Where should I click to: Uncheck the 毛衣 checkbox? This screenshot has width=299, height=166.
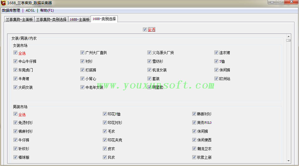[x=105, y=131]
